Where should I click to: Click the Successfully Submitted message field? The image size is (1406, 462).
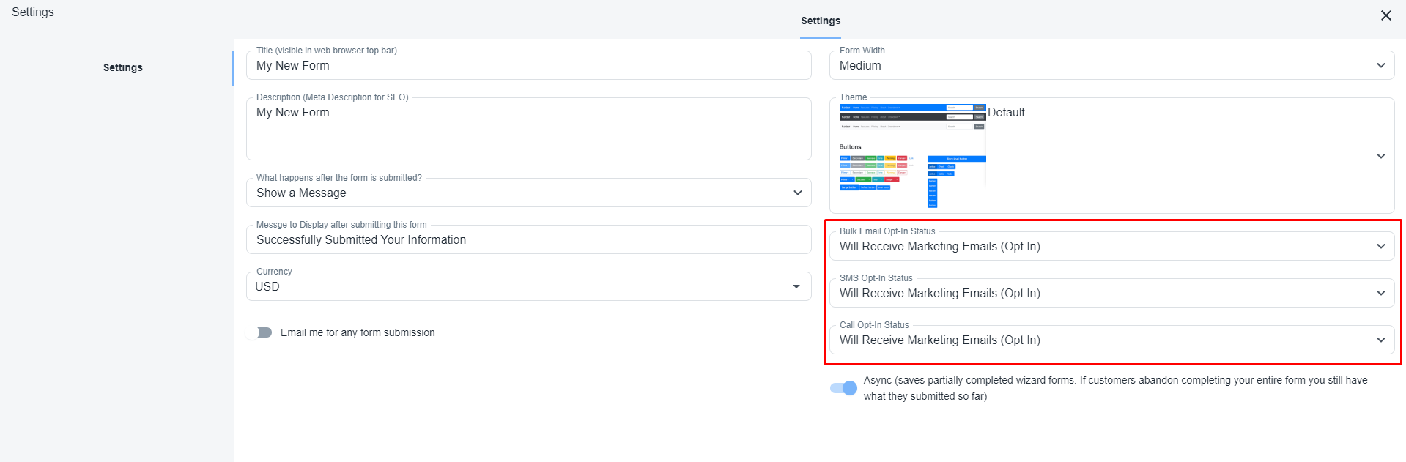coord(528,240)
